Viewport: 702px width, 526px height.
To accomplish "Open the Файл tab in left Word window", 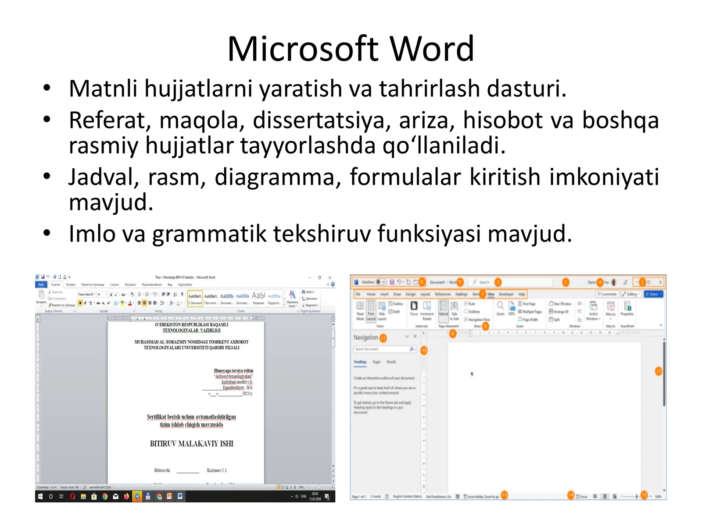I will coord(41,284).
